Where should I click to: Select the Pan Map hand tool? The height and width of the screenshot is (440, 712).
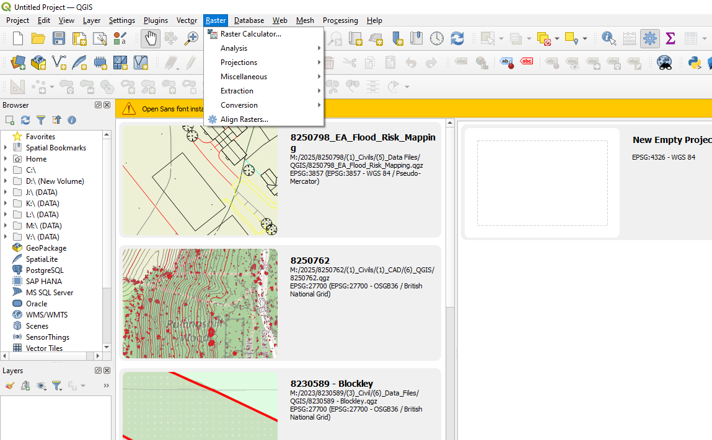coord(151,38)
